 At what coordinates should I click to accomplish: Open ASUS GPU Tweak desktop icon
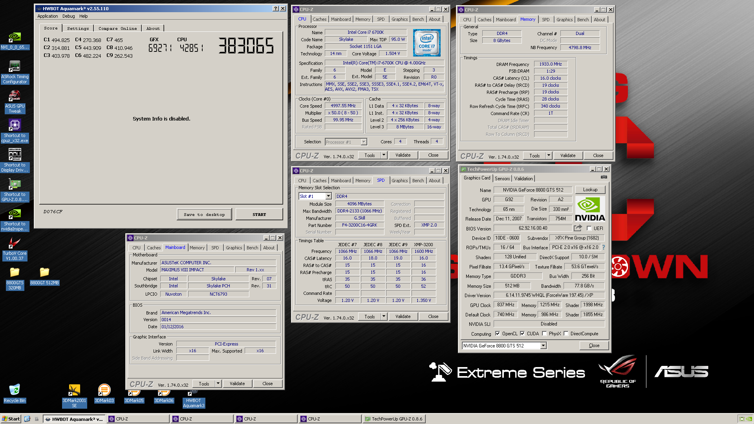tap(15, 102)
